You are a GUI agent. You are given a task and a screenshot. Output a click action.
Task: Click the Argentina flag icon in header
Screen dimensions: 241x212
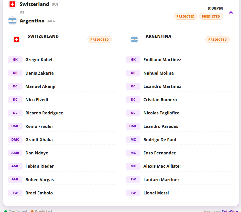click(x=12, y=21)
